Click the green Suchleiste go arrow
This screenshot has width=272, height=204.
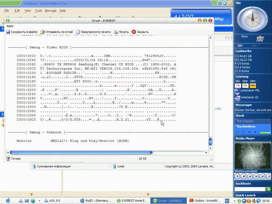(x=268, y=189)
